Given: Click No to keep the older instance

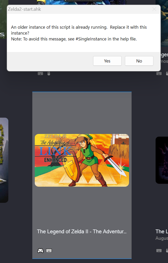Looking at the screenshot, I should point(139,61).
